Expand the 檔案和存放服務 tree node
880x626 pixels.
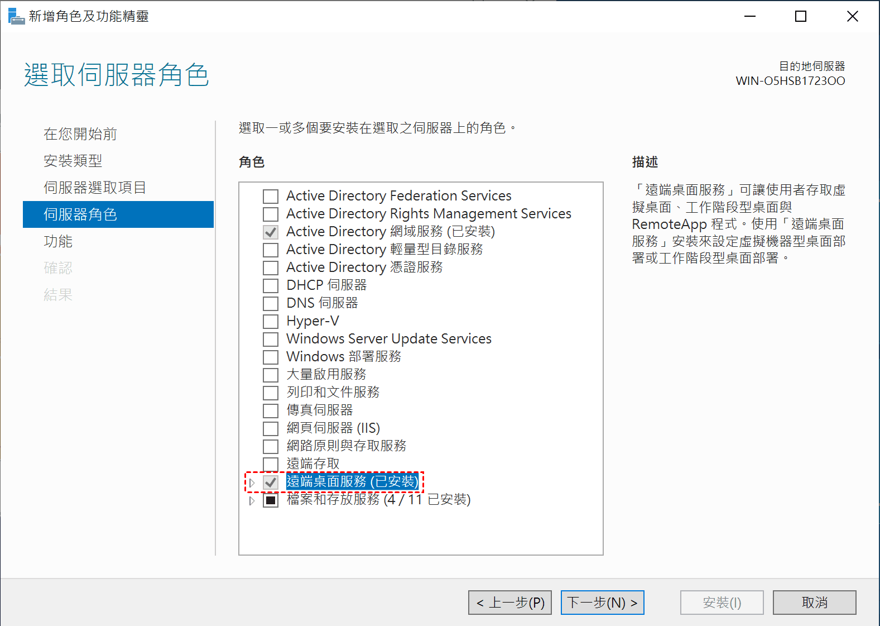[252, 500]
